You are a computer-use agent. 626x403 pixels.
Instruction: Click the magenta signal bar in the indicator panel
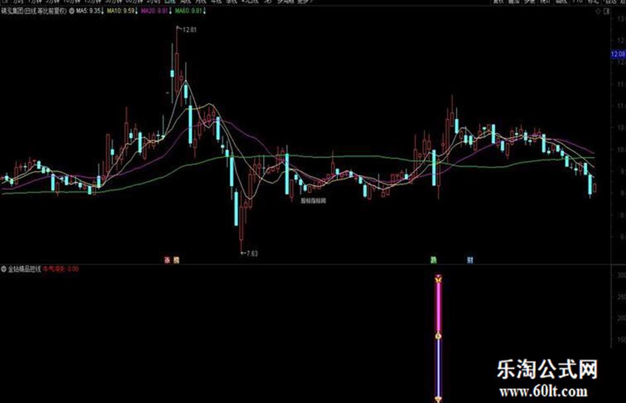[x=438, y=307]
